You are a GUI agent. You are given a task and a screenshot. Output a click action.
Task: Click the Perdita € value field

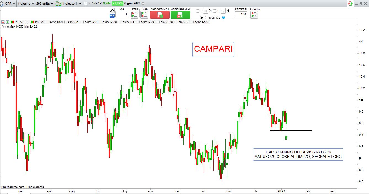point(241,14)
